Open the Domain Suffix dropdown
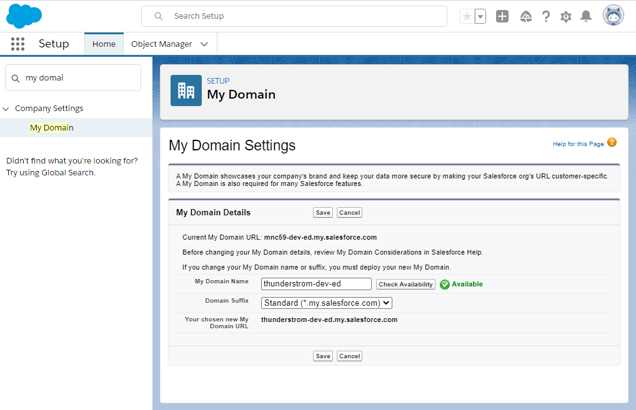 click(x=326, y=303)
